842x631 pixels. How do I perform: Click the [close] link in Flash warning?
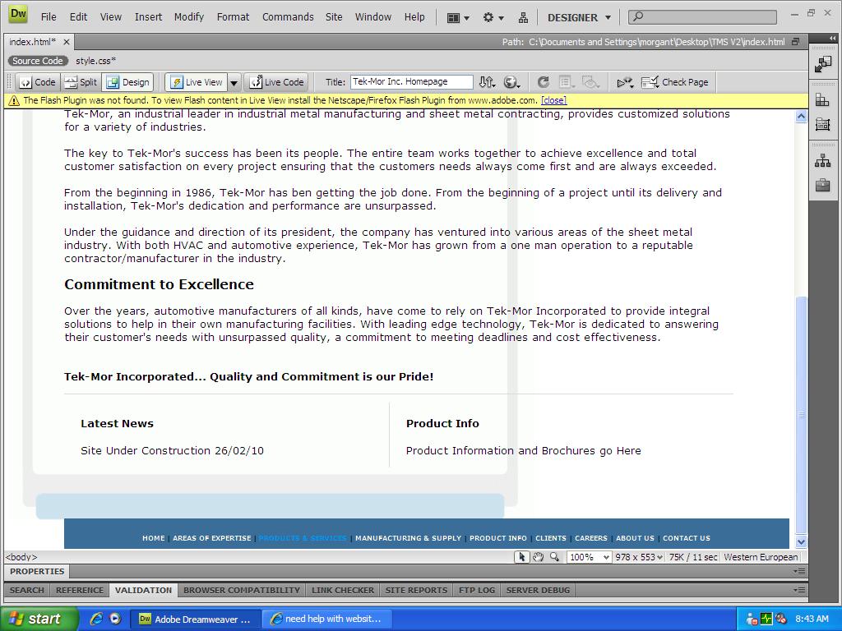pyautogui.click(x=553, y=100)
